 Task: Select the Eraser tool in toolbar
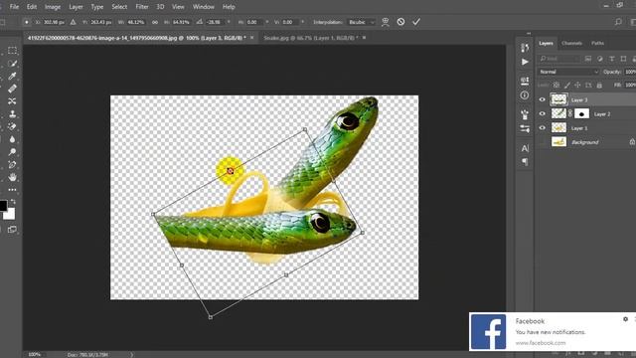13,126
